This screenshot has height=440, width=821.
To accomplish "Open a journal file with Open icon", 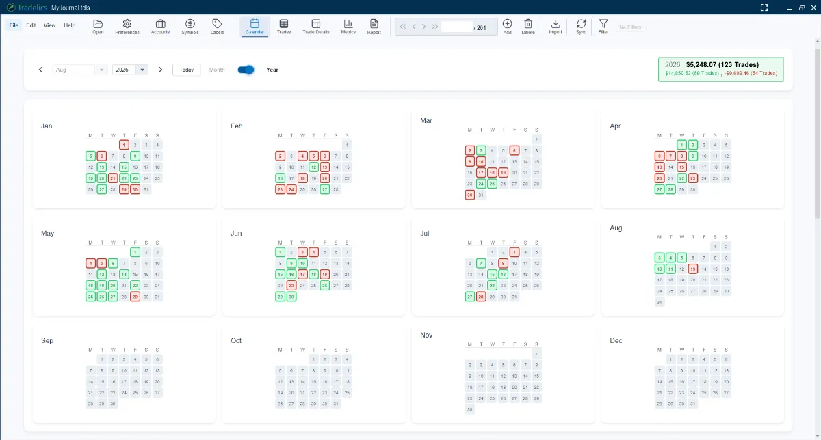I will click(99, 27).
